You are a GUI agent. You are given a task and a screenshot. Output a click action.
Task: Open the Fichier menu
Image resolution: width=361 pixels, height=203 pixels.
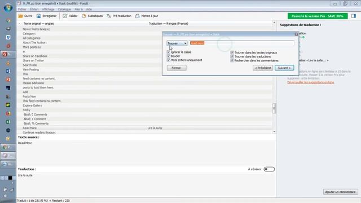point(22,9)
